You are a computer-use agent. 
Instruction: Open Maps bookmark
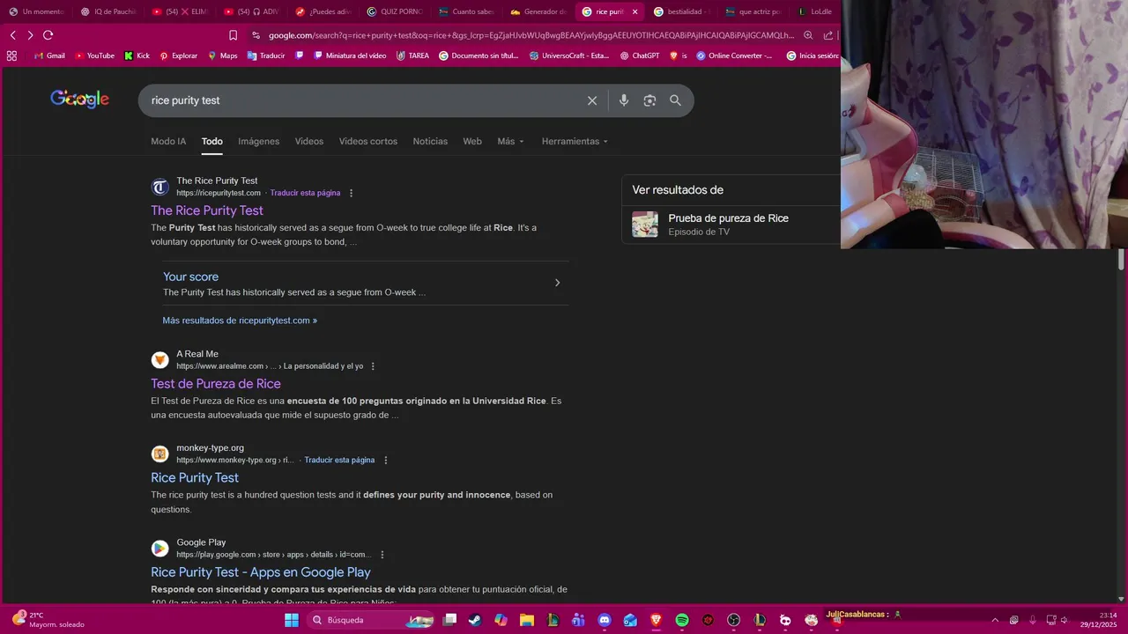[223, 55]
